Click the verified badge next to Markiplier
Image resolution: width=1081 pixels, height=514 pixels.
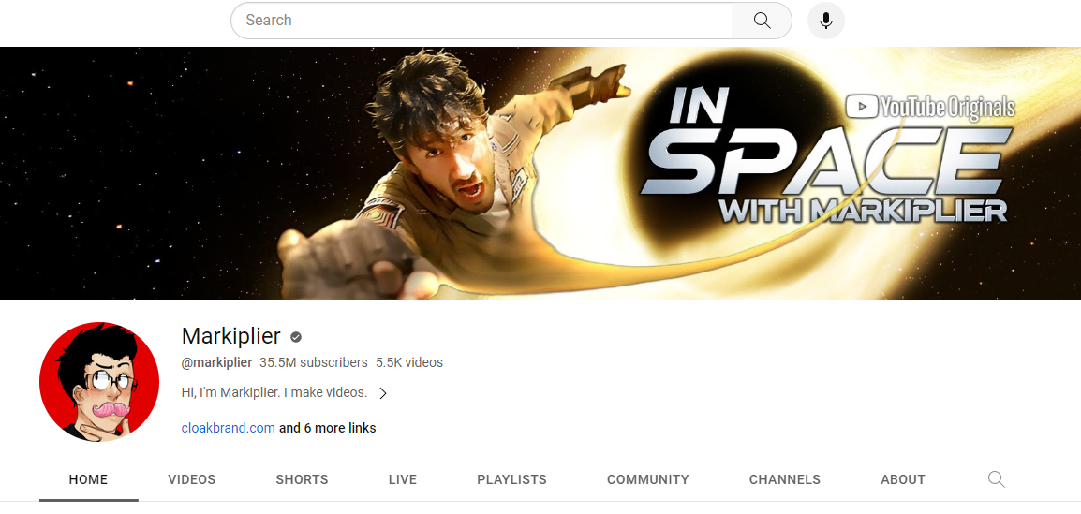296,337
